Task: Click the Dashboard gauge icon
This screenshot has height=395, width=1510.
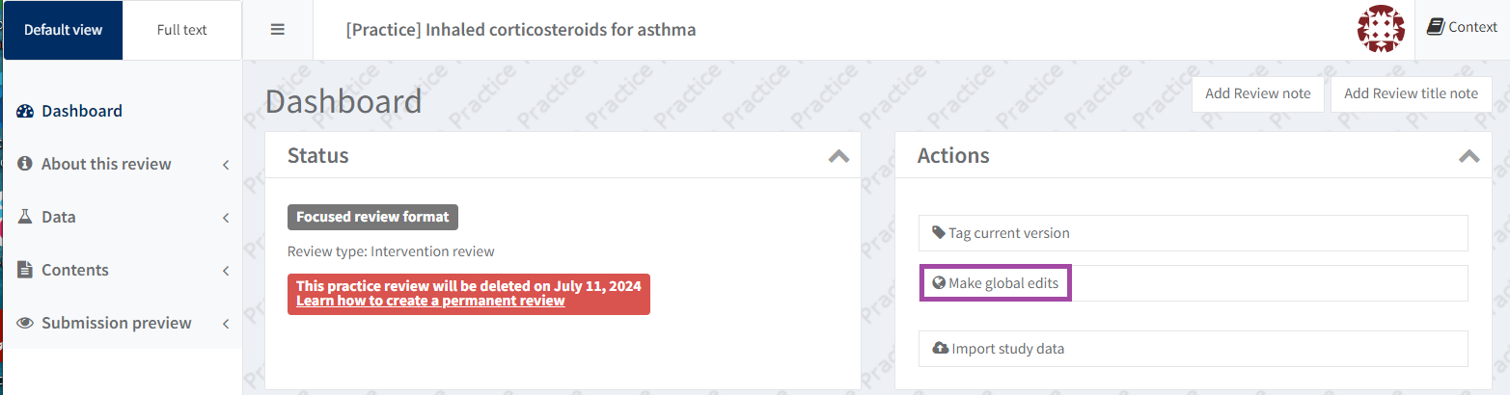Action: point(26,111)
